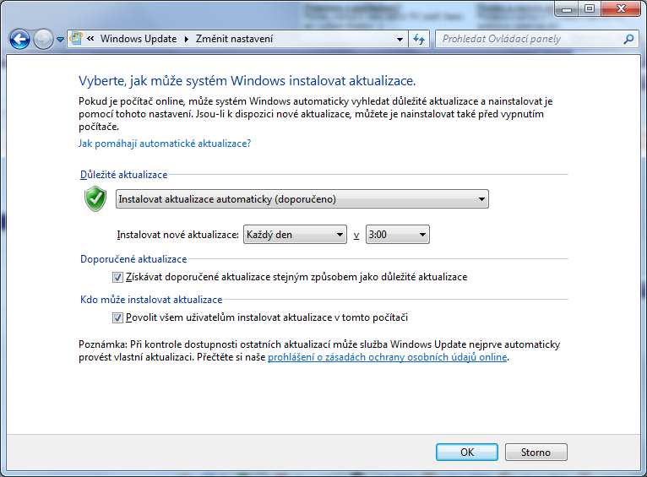Image resolution: width=647 pixels, height=477 pixels.
Task: Maximize the window
Action: (x=590, y=8)
